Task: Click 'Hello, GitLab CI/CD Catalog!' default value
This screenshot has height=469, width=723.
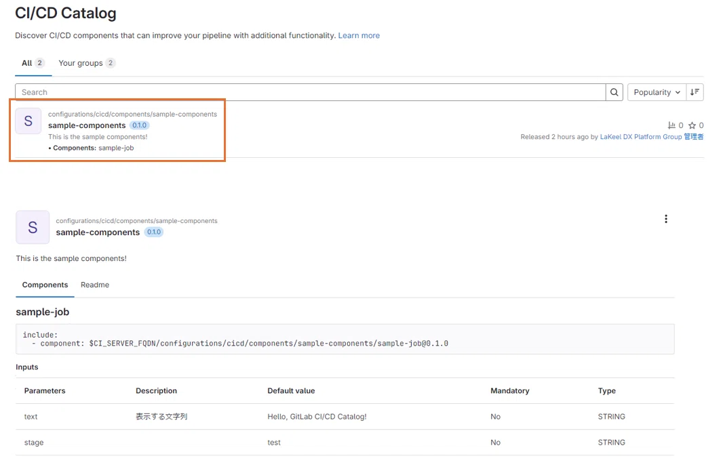Action: 317,417
